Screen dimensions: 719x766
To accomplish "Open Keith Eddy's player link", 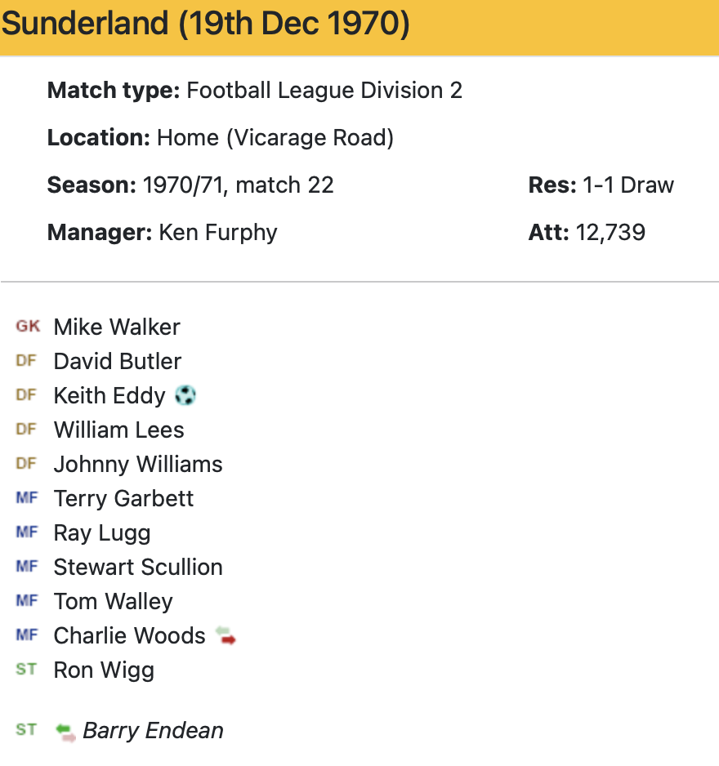I will (x=109, y=396).
